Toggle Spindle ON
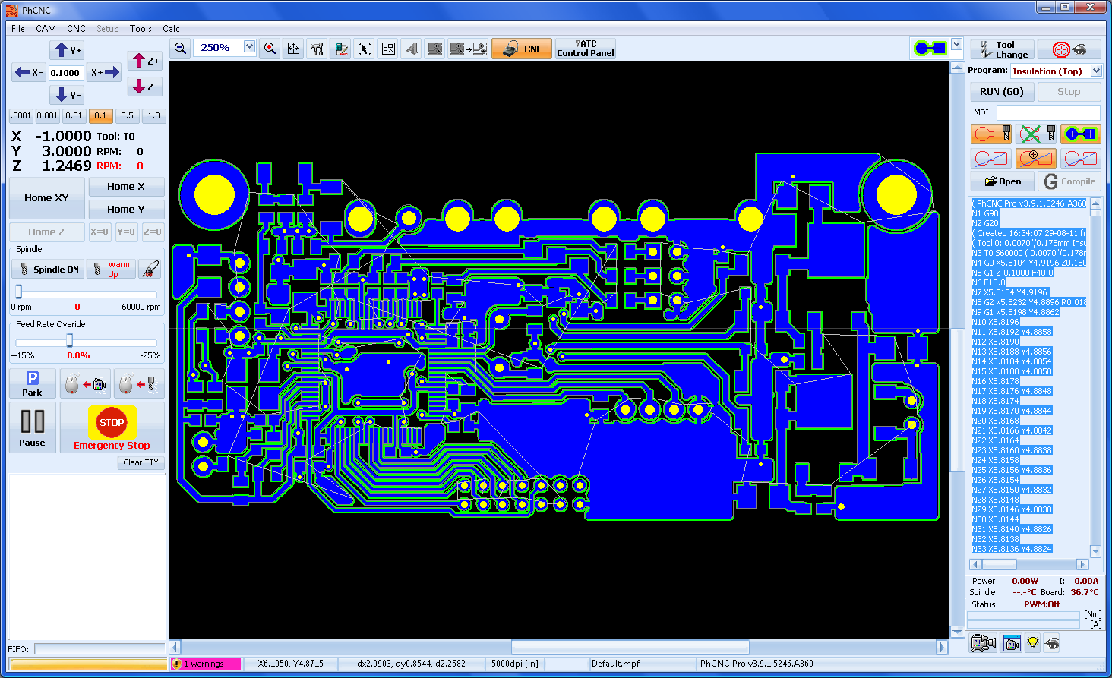The width and height of the screenshot is (1112, 678). (48, 270)
